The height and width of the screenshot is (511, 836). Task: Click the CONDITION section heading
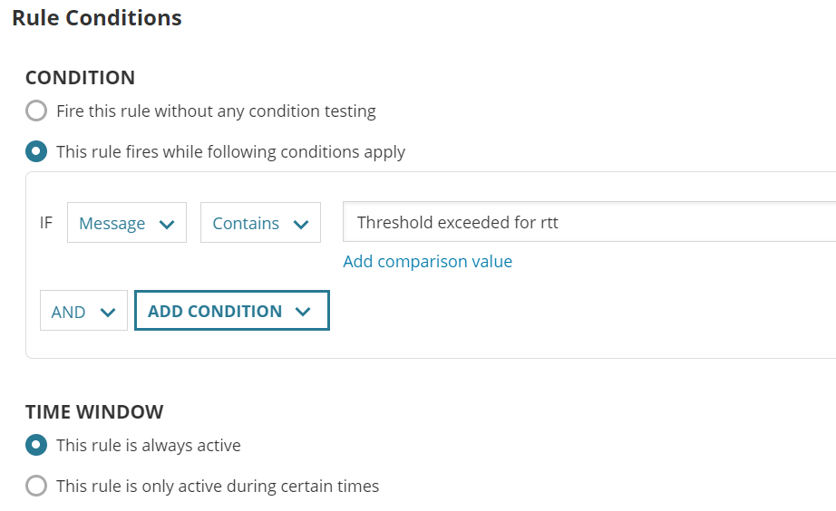coord(80,78)
